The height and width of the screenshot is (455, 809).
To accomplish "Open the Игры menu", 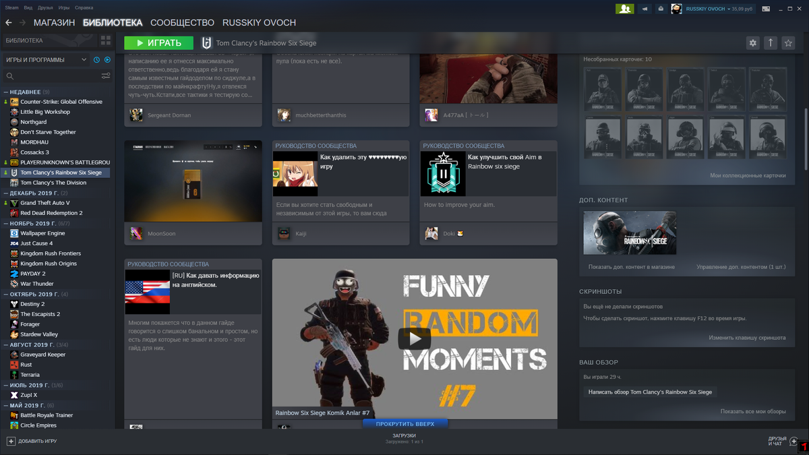I will 64,8.
